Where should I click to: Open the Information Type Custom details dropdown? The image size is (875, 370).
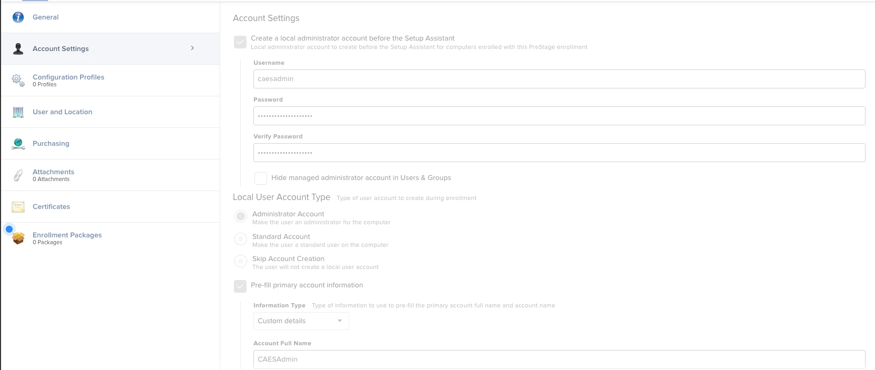coord(301,321)
